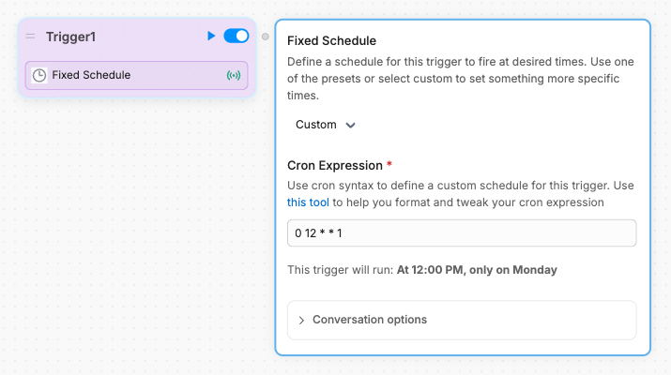Click the clock icon on Fixed Schedule
Viewport: 671px width, 375px height.
(x=39, y=75)
